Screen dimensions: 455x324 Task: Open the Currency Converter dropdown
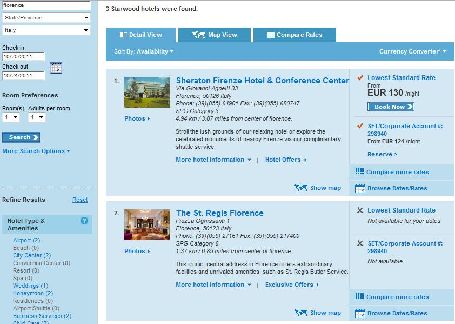[x=413, y=51]
